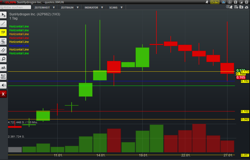Toggle the speaker sound icon
Viewport: 250px width, 160px height.
[3, 85]
